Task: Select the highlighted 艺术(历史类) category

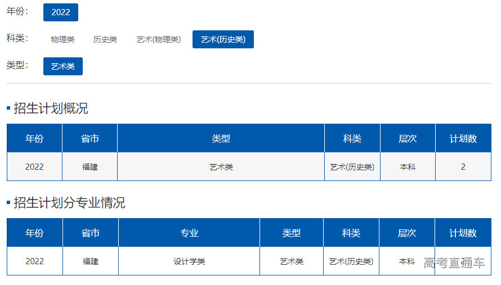Action: tap(223, 39)
